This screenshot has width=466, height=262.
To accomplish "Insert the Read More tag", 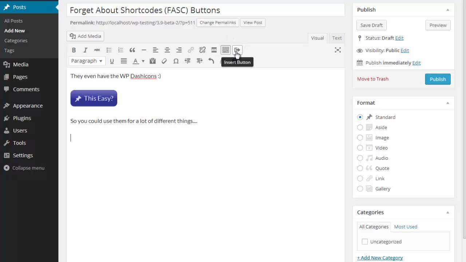I will 214,50.
